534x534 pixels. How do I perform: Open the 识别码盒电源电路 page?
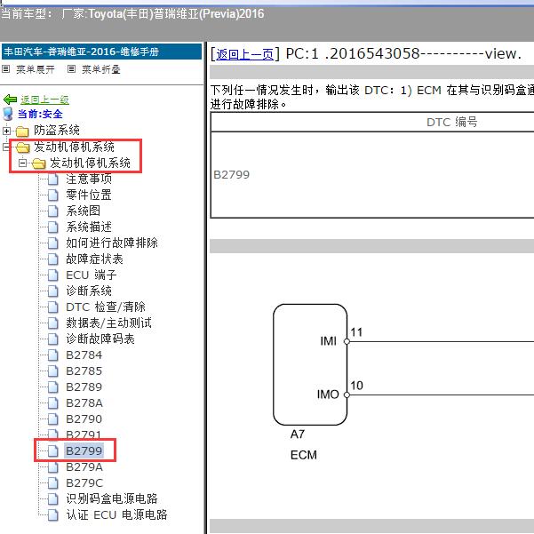pyautogui.click(x=112, y=499)
